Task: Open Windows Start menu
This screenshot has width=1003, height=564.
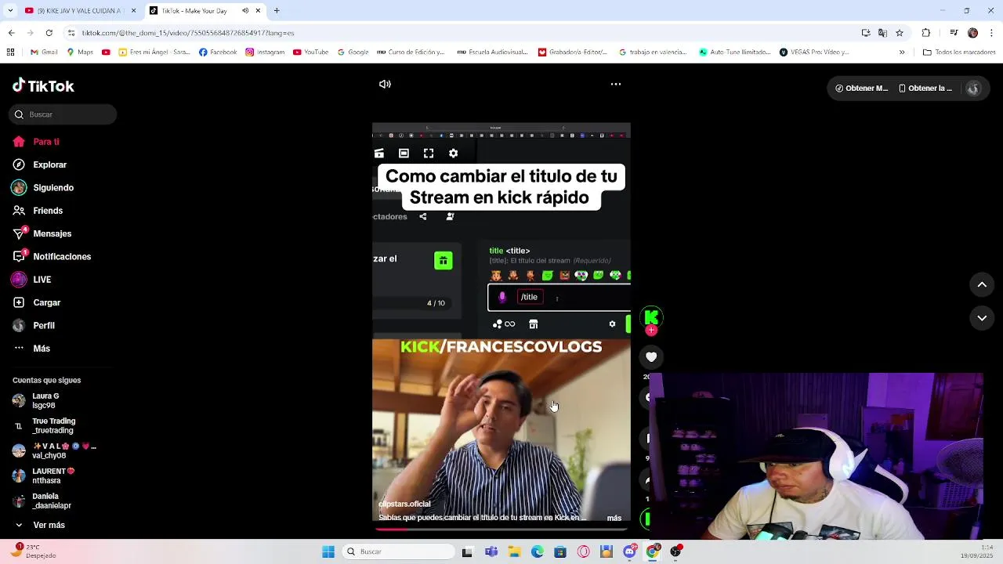Action: [x=328, y=551]
